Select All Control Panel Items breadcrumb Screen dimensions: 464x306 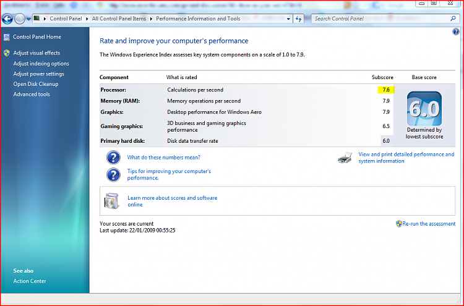[119, 19]
